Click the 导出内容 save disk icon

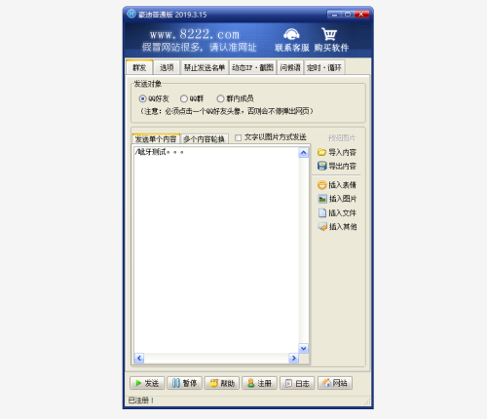pyautogui.click(x=321, y=166)
